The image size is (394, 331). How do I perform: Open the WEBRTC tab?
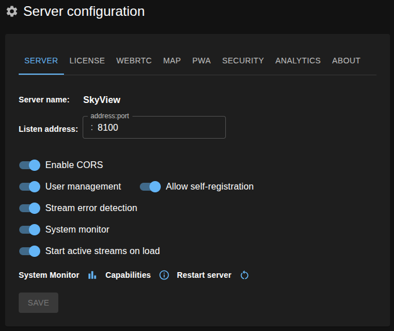coord(134,61)
